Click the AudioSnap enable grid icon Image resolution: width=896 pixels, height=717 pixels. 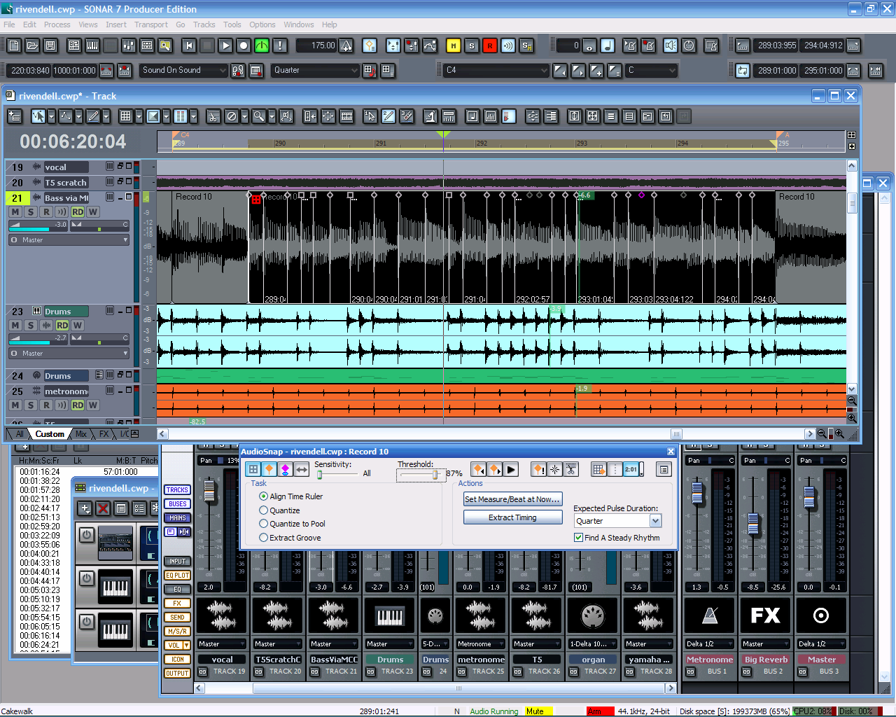253,470
